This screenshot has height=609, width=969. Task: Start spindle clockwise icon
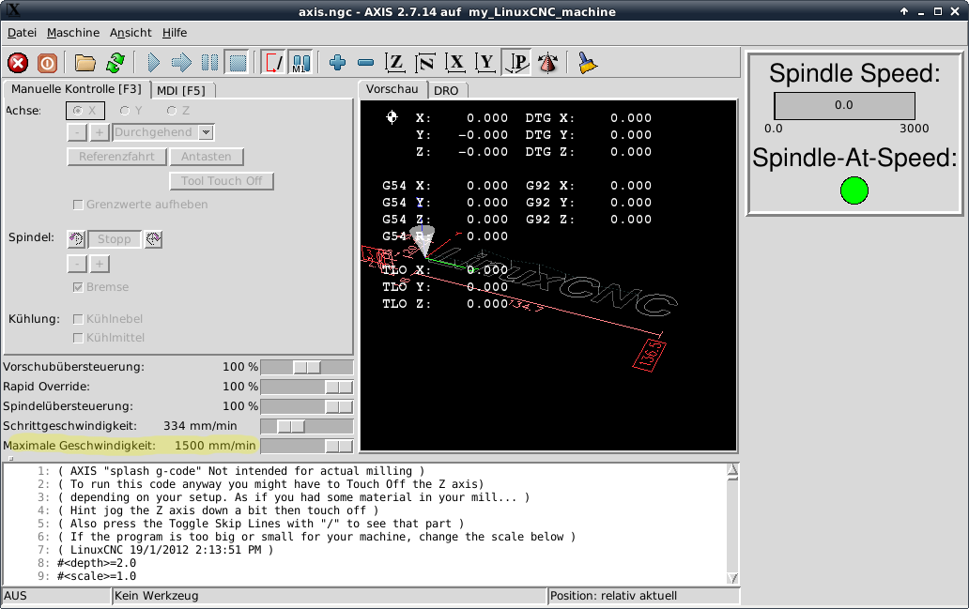(153, 239)
